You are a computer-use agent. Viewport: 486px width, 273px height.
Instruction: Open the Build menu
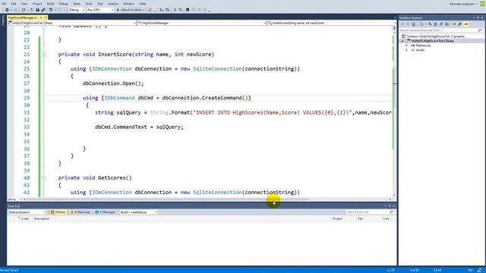point(51,4)
